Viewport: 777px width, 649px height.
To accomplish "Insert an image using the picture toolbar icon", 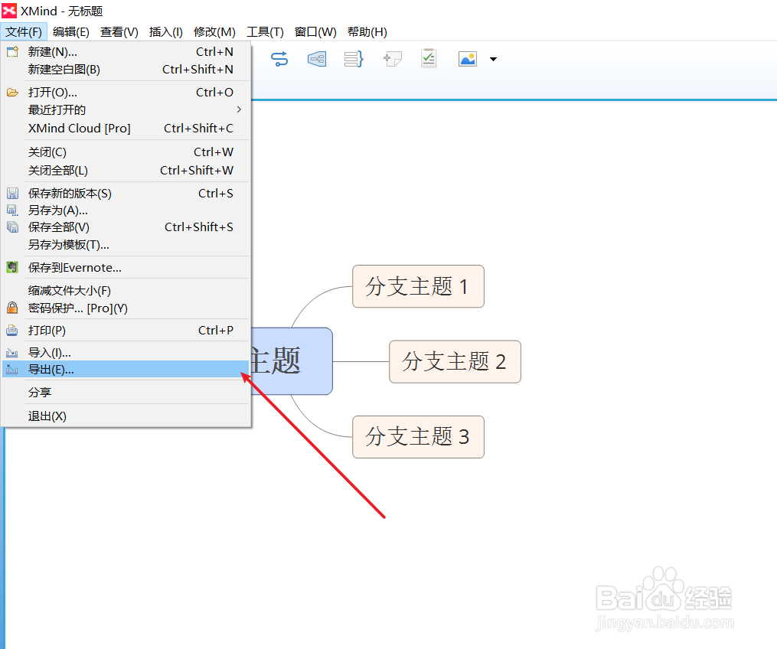I will (x=466, y=59).
